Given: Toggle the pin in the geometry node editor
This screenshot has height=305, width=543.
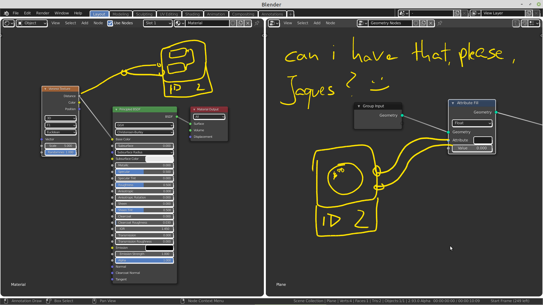Looking at the screenshot, I should point(440,23).
